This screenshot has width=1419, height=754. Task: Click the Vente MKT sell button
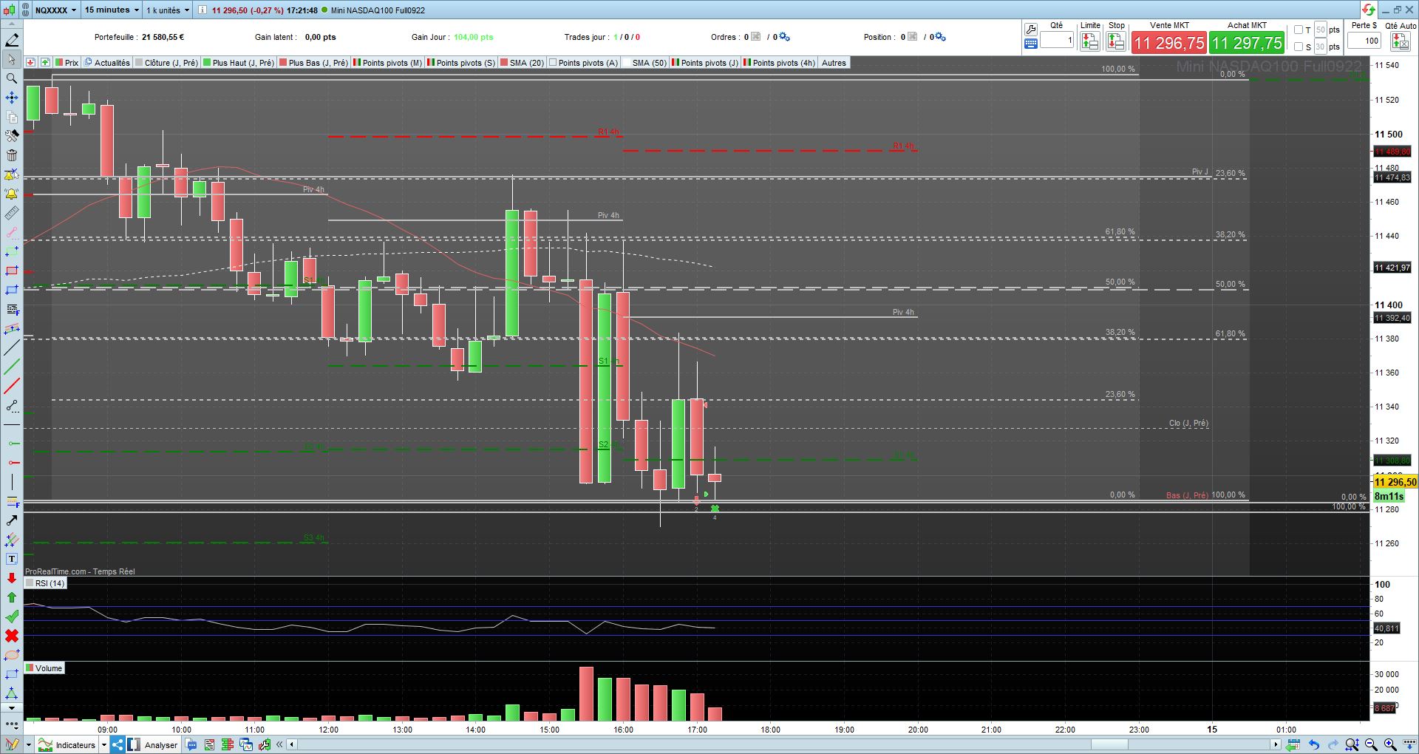pyautogui.click(x=1169, y=43)
